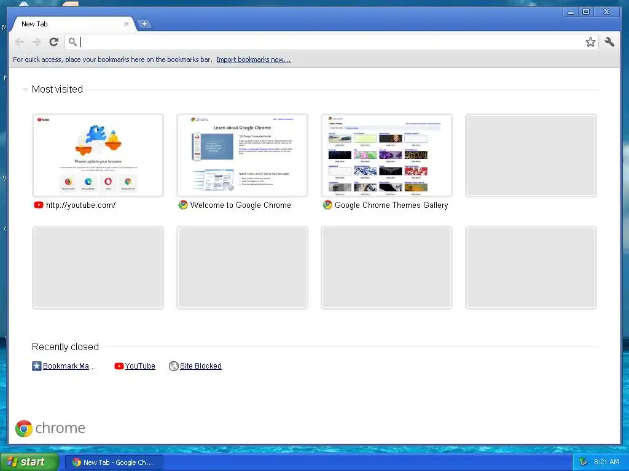Click the http://youtube.com/ label
The image size is (629, 471).
tap(80, 205)
